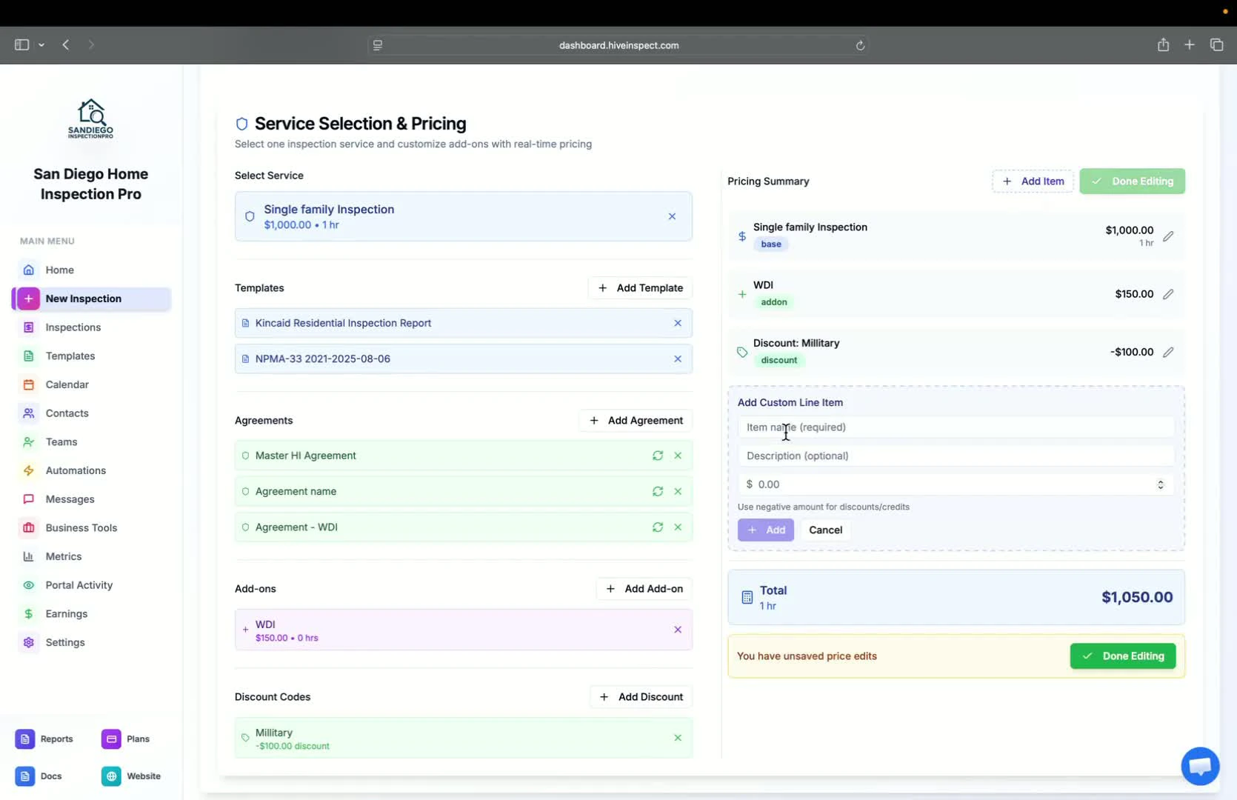Edit the Single family Inspection price

(1168, 236)
